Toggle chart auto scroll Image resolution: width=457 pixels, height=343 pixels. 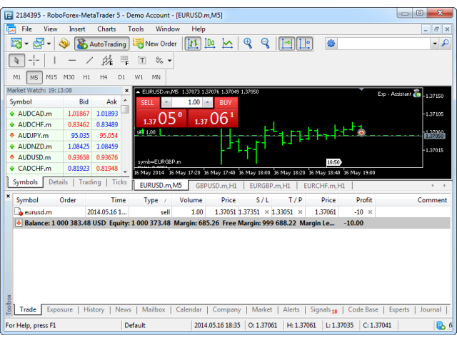click(x=287, y=44)
